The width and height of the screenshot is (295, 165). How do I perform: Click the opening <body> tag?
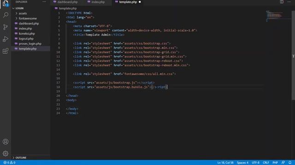coord(71,100)
